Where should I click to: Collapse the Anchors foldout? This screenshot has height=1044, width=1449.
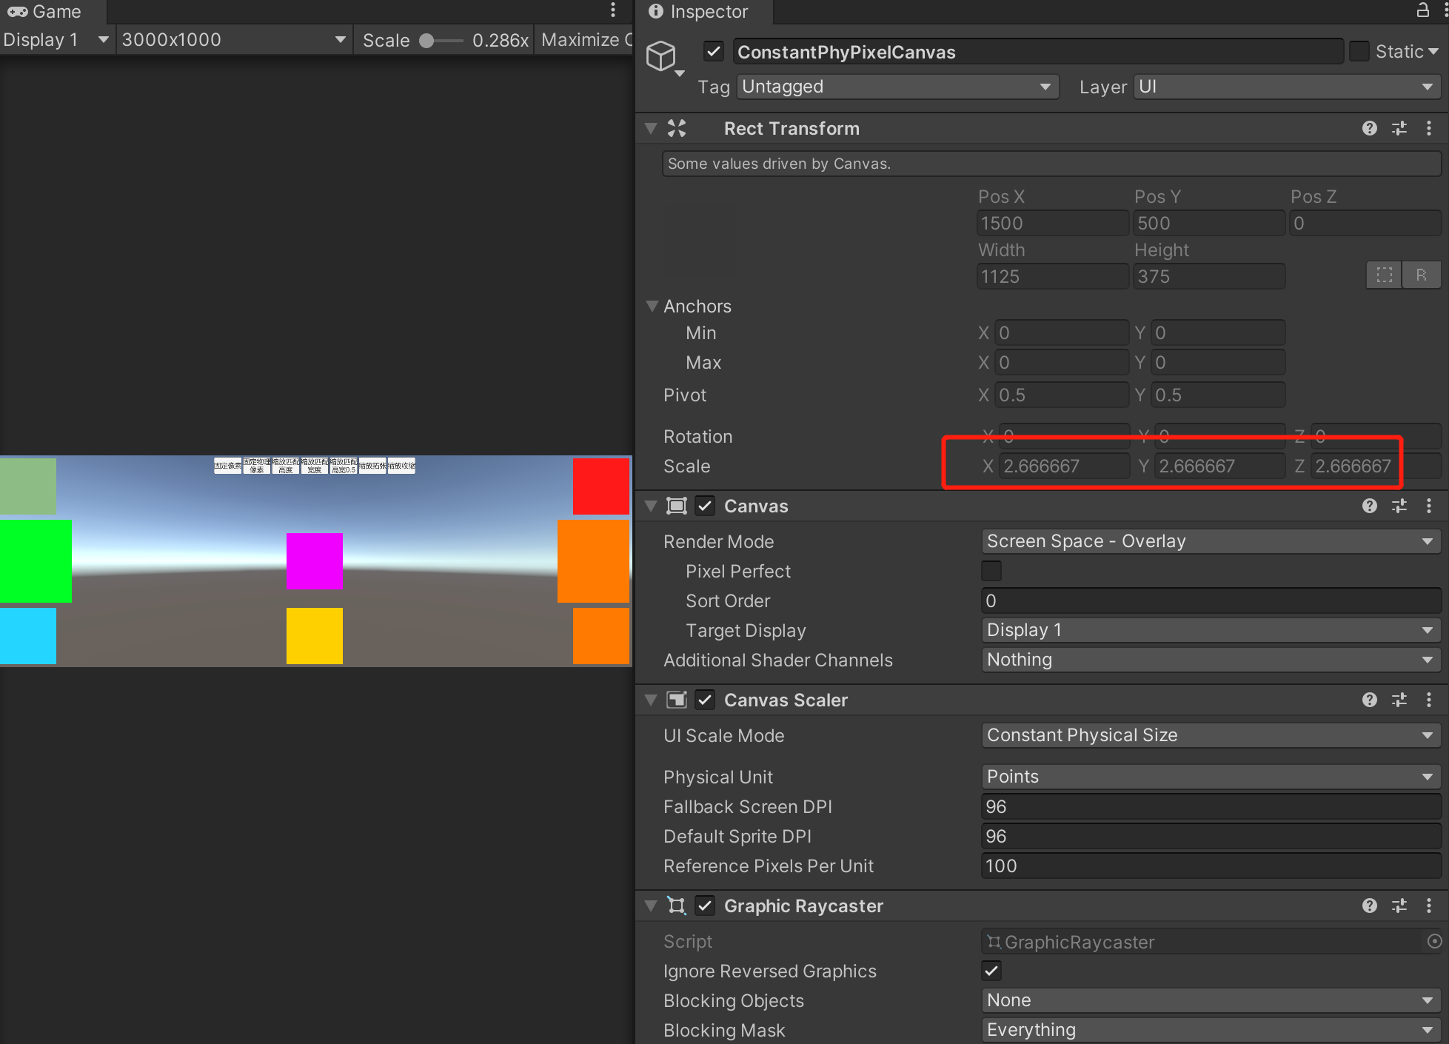pos(652,306)
